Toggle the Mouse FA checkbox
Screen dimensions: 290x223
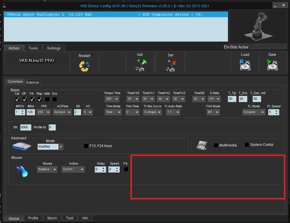126,169
